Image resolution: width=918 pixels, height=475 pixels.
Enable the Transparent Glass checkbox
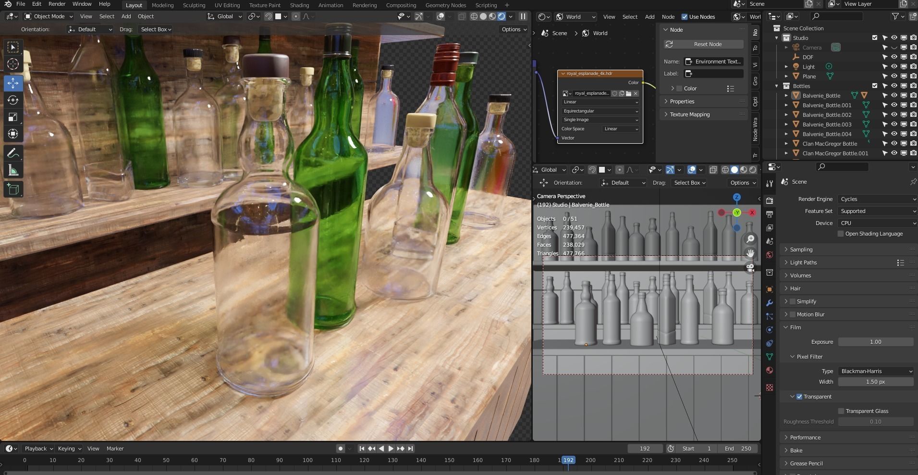click(x=841, y=412)
